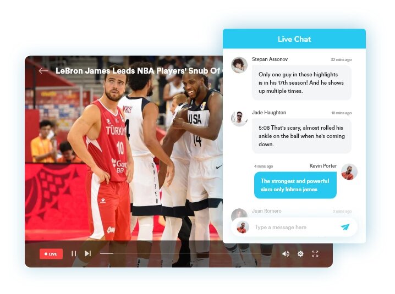This screenshot has width=395, height=294.
Task: Focus the 'Type a message here' field
Action: tap(292, 227)
